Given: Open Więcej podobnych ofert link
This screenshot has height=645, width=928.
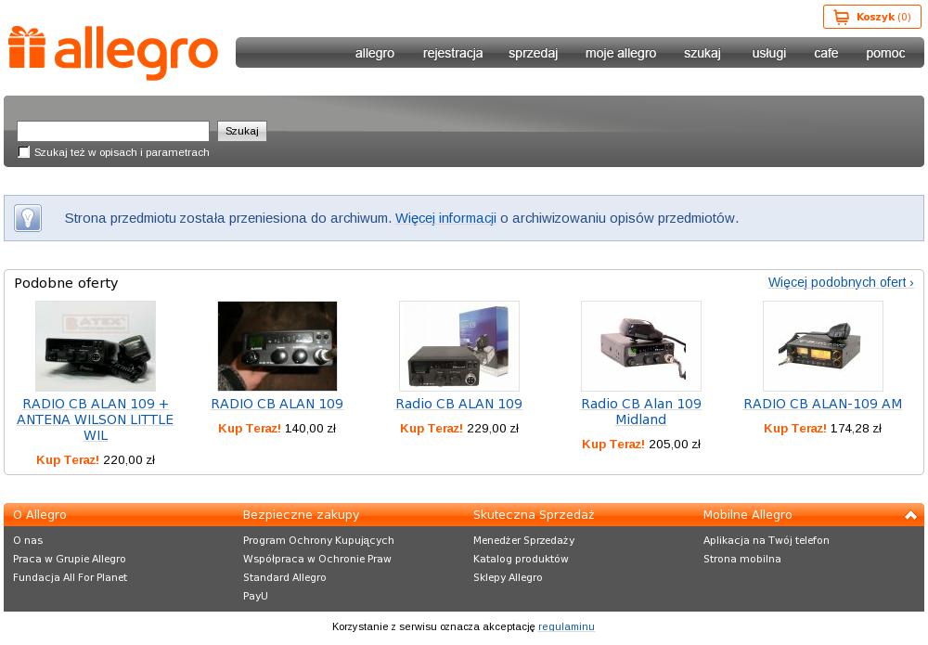Looking at the screenshot, I should click(x=841, y=282).
